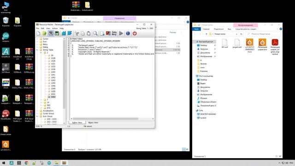The image size is (295, 166).
Task: Click Open file icon in Resource Hacker toolbar
Action: [x=44, y=33]
